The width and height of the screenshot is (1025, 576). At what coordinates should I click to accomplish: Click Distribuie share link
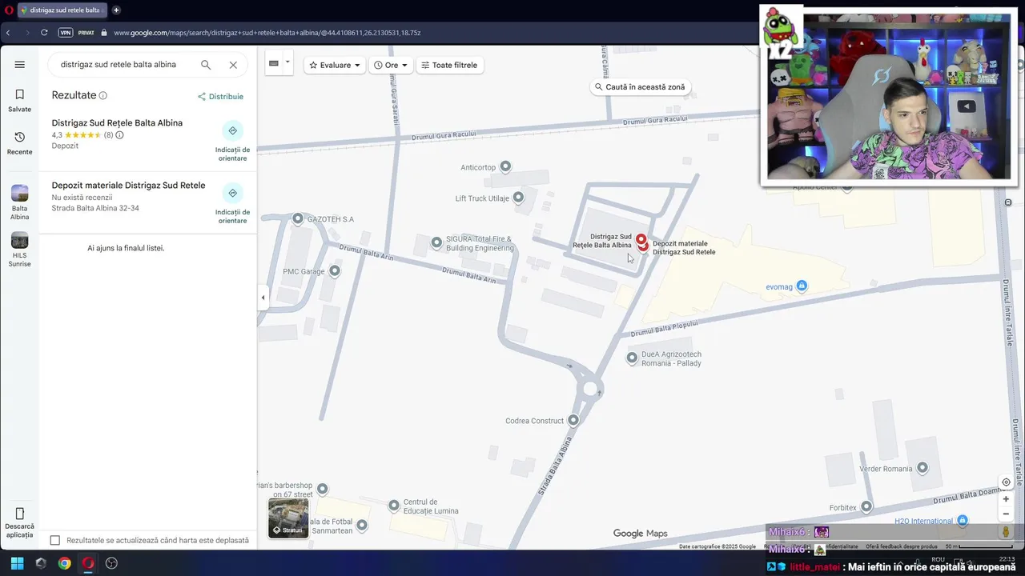220,97
